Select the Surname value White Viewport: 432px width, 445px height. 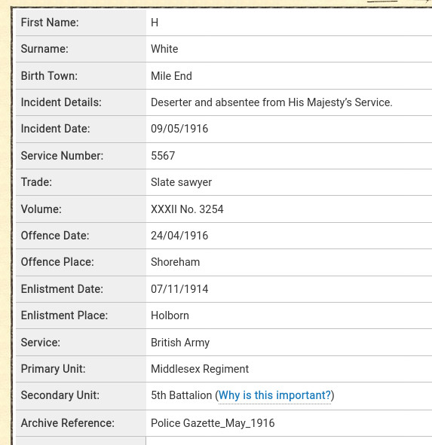pos(164,49)
